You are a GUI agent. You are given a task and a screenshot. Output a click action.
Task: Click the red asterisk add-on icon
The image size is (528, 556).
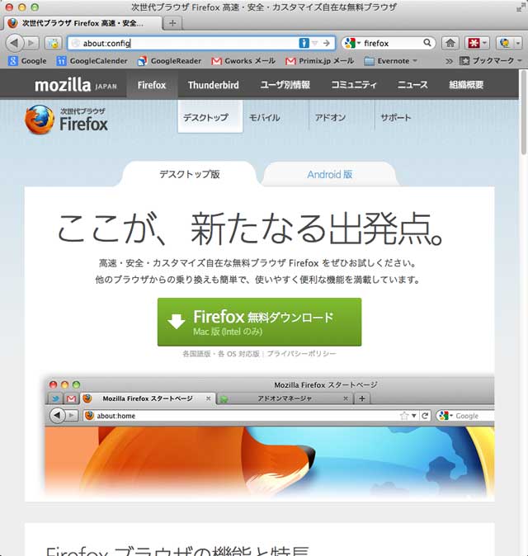(x=474, y=43)
